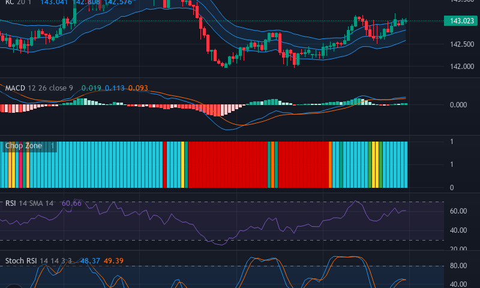This screenshot has height=288, width=480.
Task: Click RSI value 60.66
Action: tap(71, 203)
